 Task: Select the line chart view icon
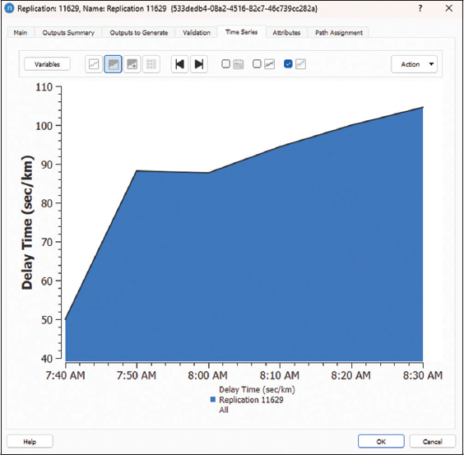point(94,64)
